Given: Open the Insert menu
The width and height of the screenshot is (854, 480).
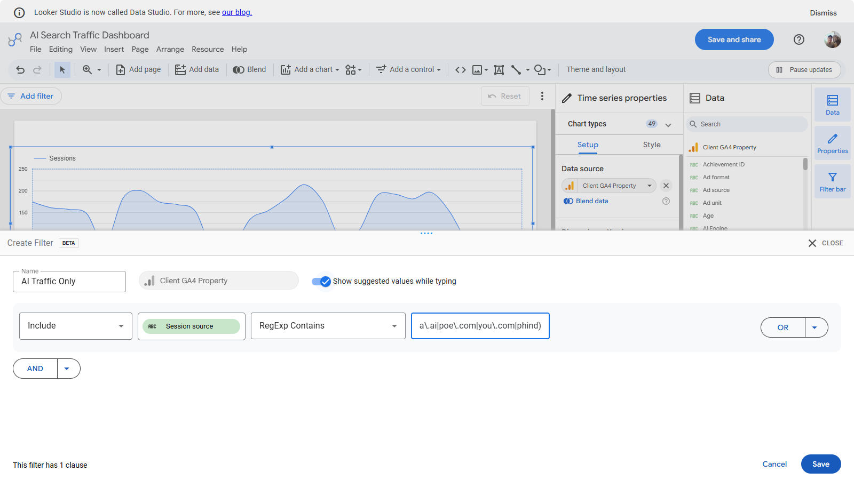Looking at the screenshot, I should pos(114,49).
